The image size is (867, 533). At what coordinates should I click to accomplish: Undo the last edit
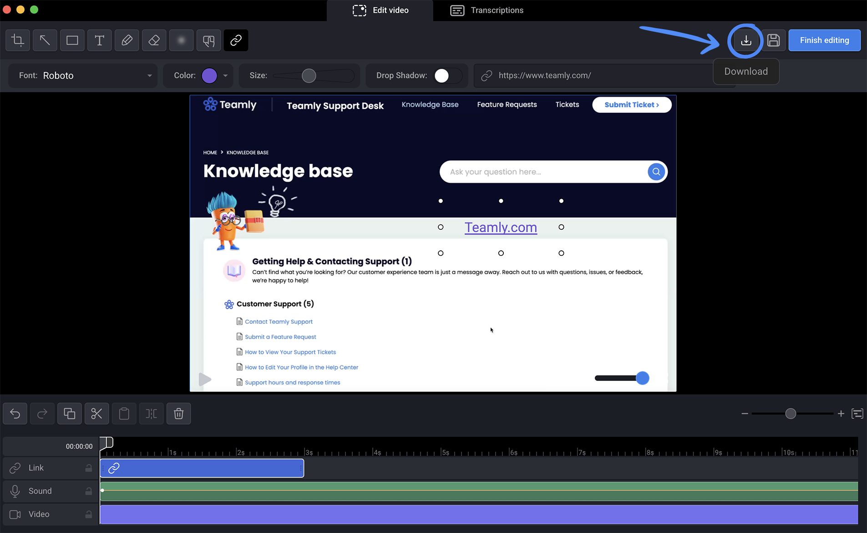pos(15,413)
